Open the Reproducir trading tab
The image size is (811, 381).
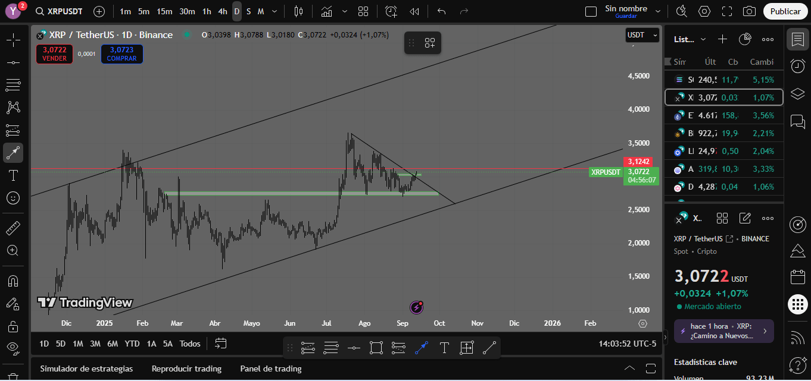coord(186,369)
